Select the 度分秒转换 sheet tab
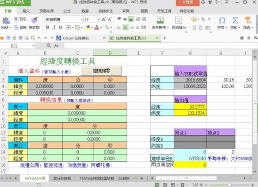Screen dimensions: 258x187 [62, 178]
